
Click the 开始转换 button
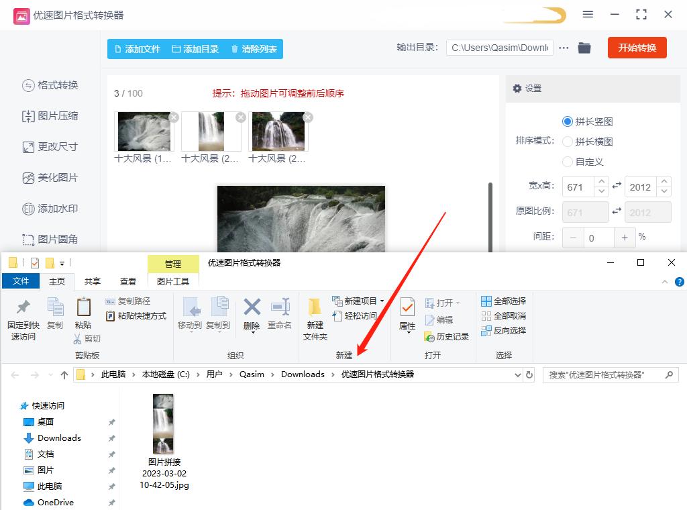point(636,48)
